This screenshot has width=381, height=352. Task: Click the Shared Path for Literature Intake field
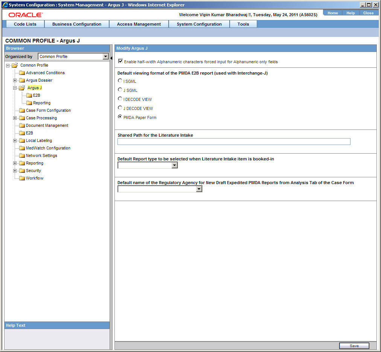pos(234,142)
